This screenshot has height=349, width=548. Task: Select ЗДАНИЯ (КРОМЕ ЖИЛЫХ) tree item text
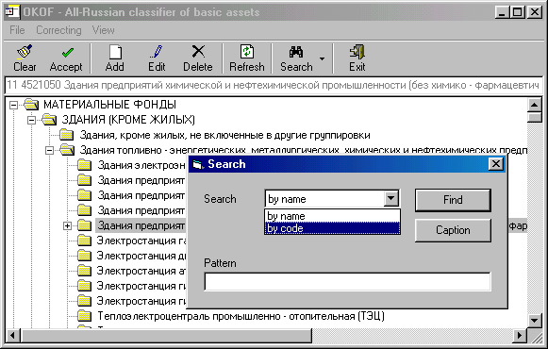click(x=128, y=120)
